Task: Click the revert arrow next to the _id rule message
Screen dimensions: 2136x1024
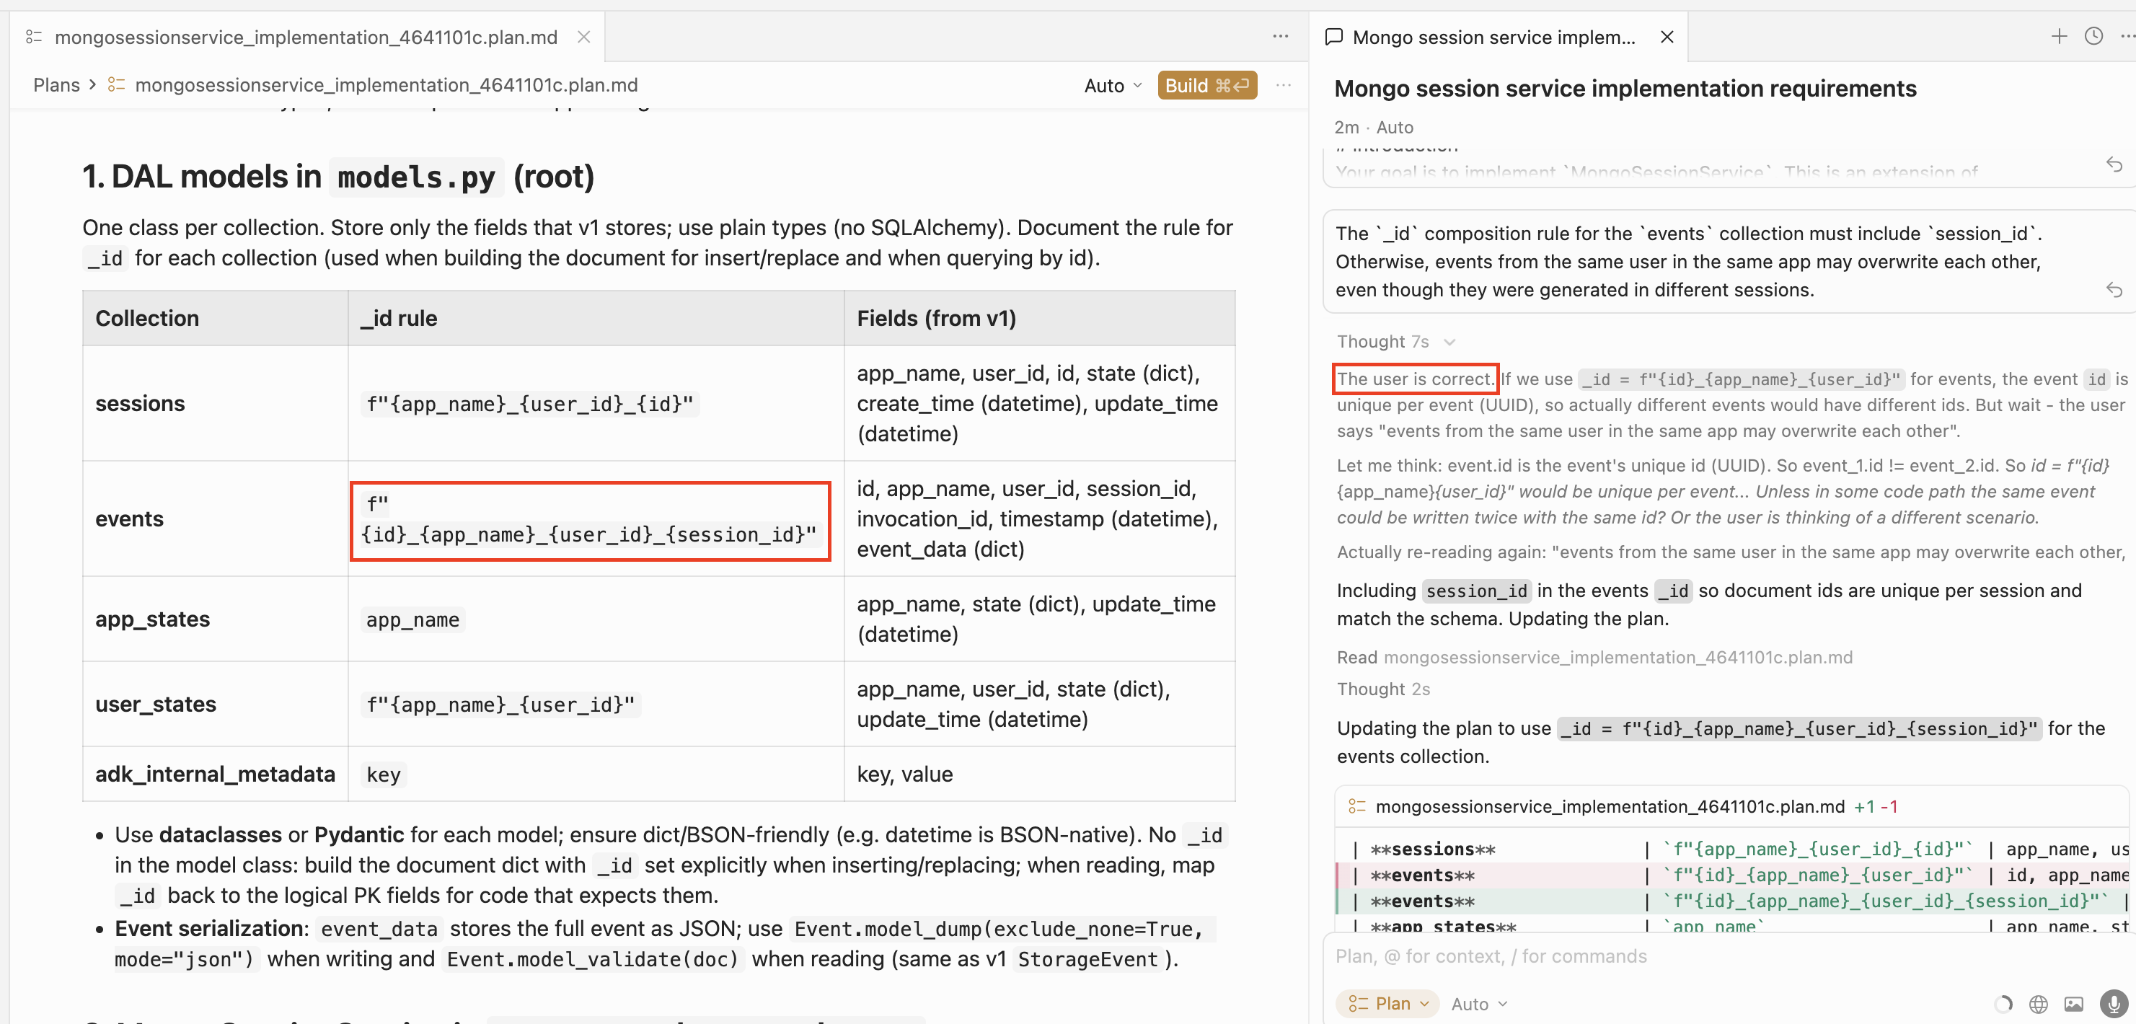Action: (x=2114, y=290)
